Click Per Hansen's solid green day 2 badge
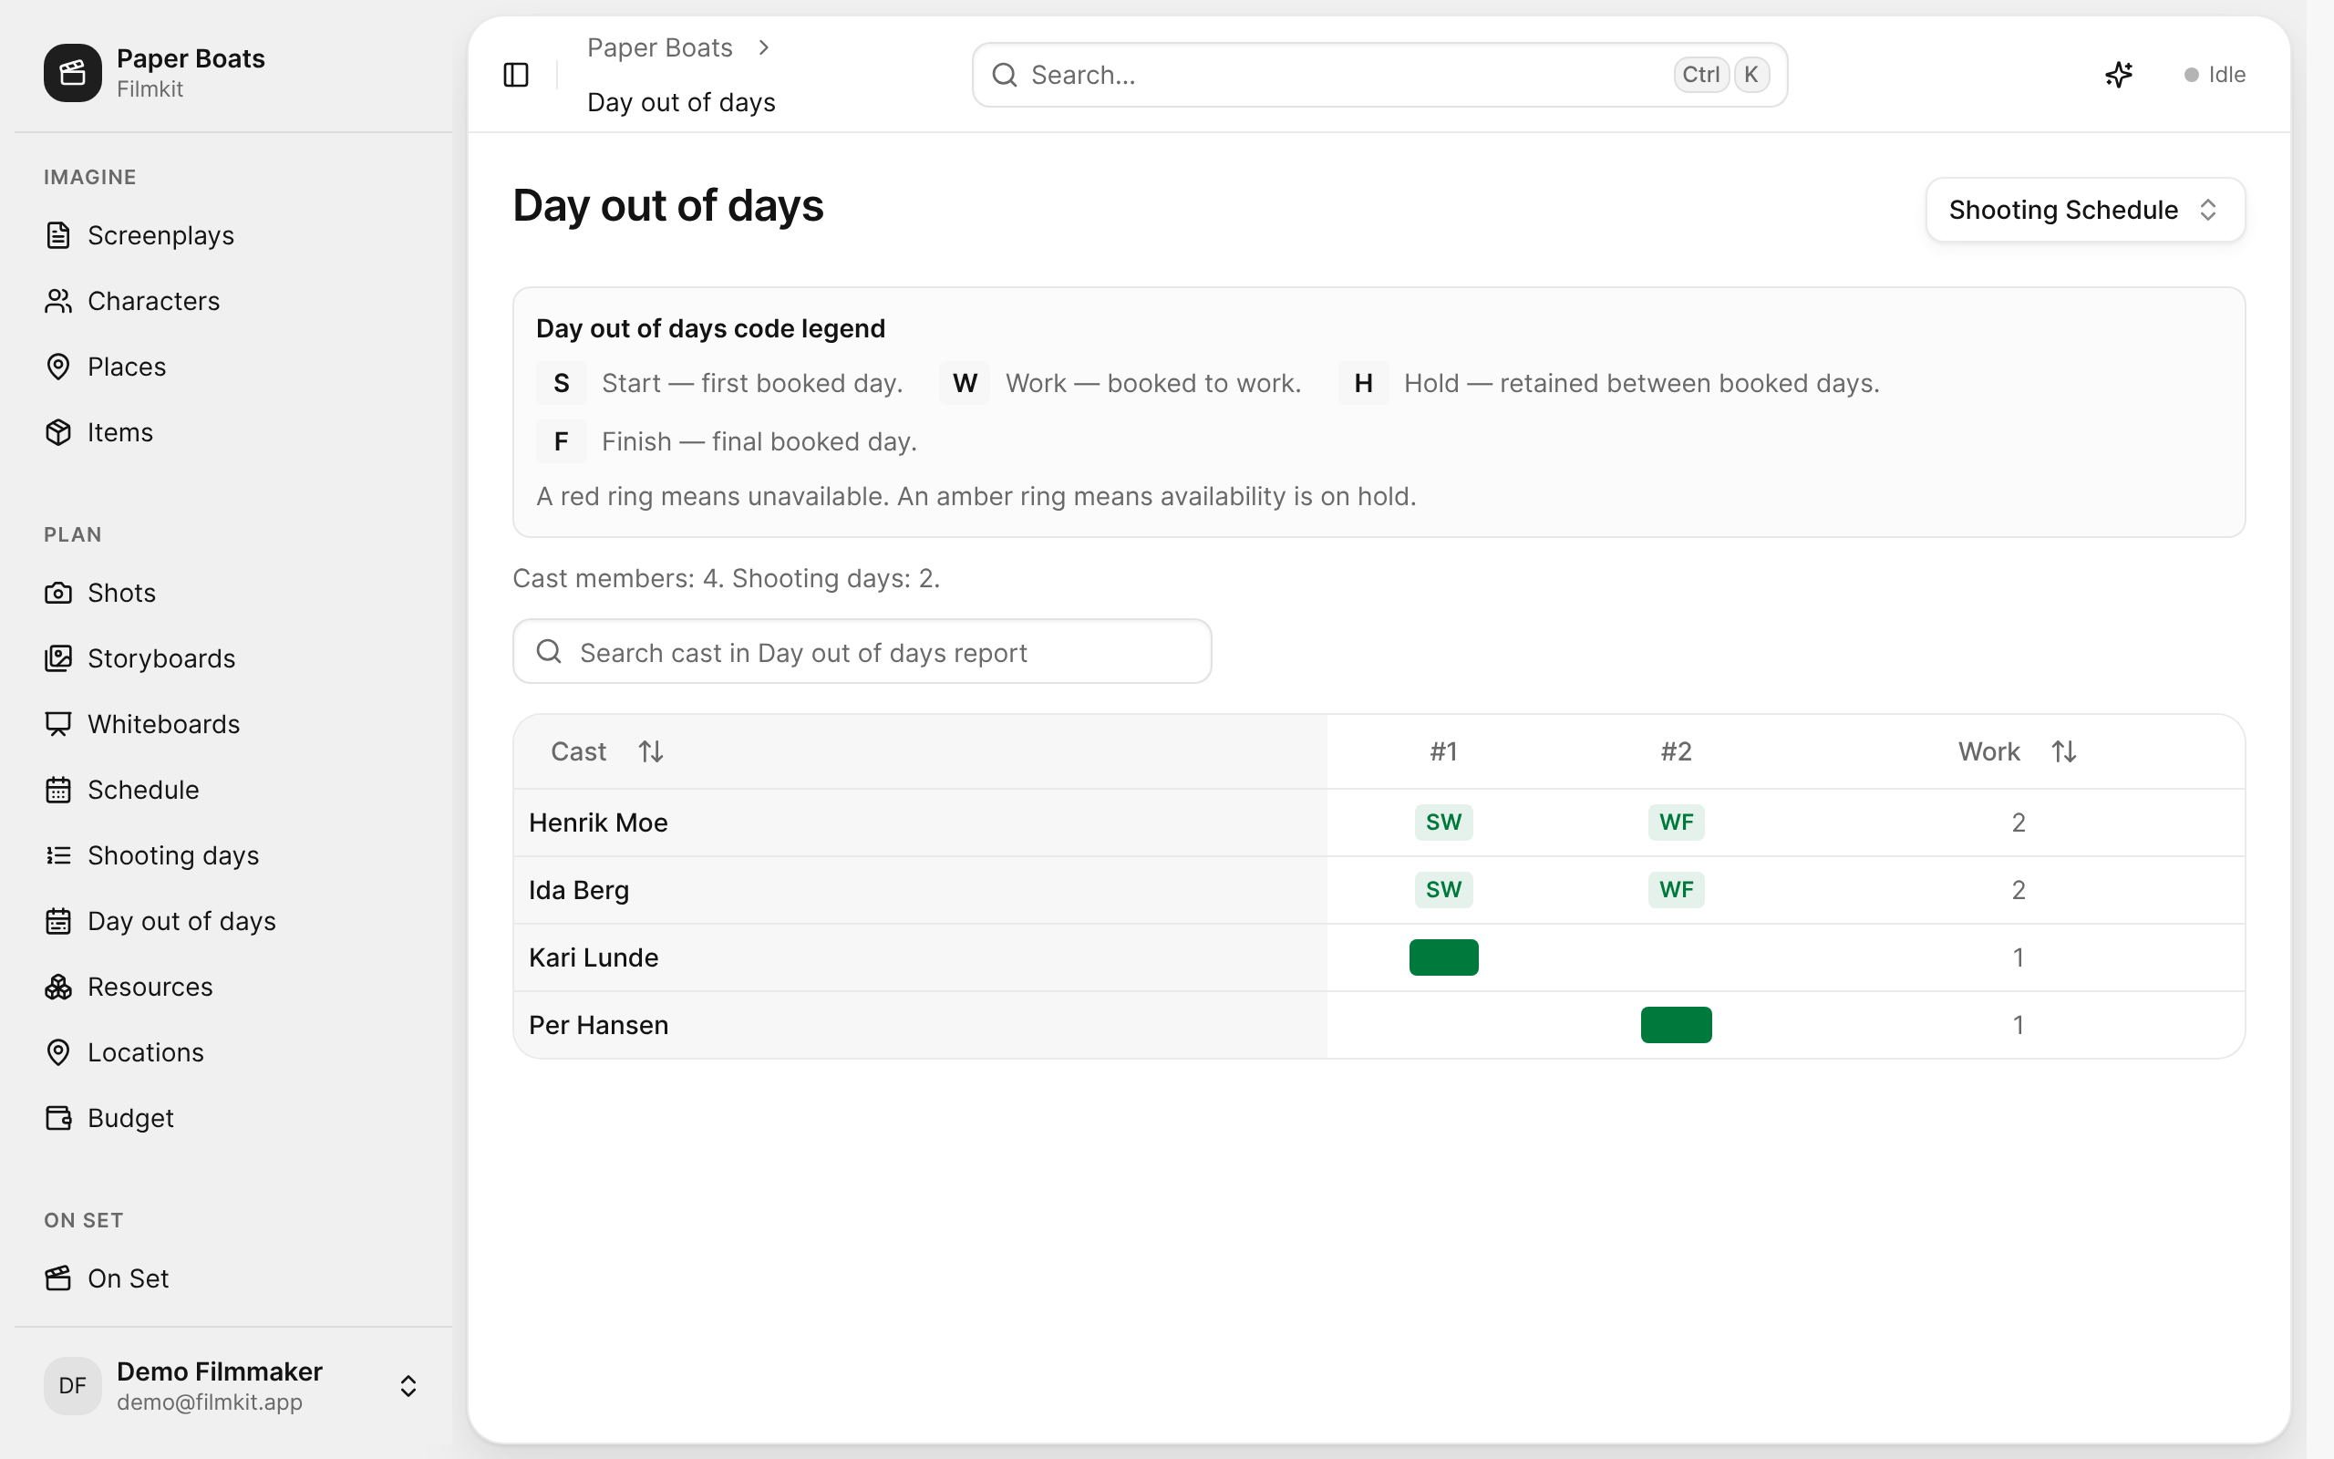 [x=1675, y=1025]
